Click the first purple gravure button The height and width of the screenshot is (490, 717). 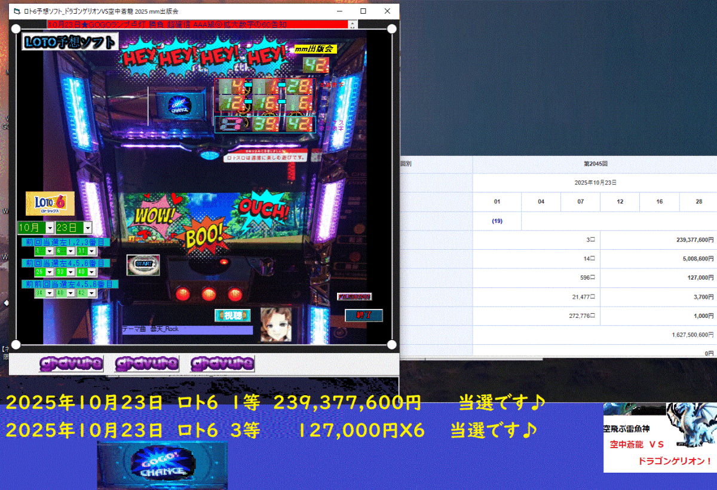click(x=71, y=363)
